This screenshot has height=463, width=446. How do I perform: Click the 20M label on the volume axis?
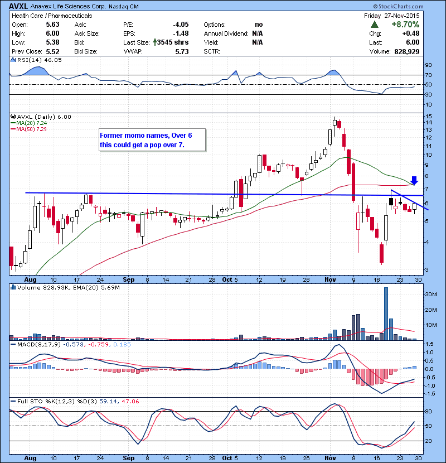pos(431,310)
